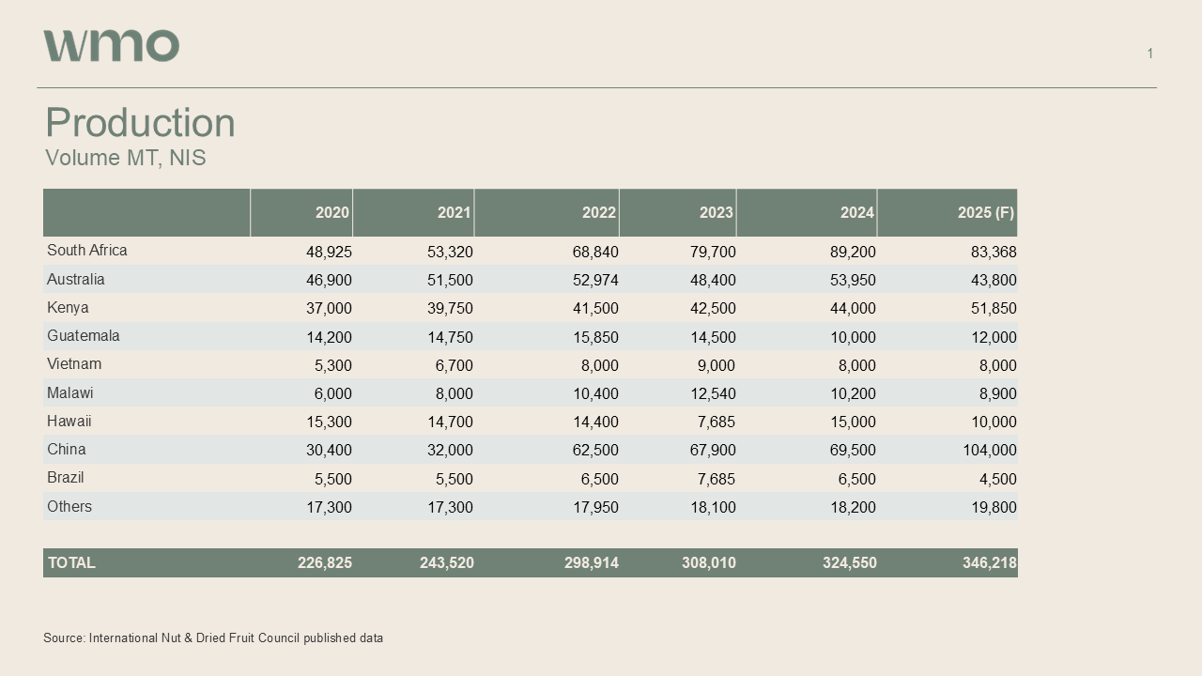Click South Africa's 2024 value 89,200
Screen dimensions: 1202x676
coord(853,253)
